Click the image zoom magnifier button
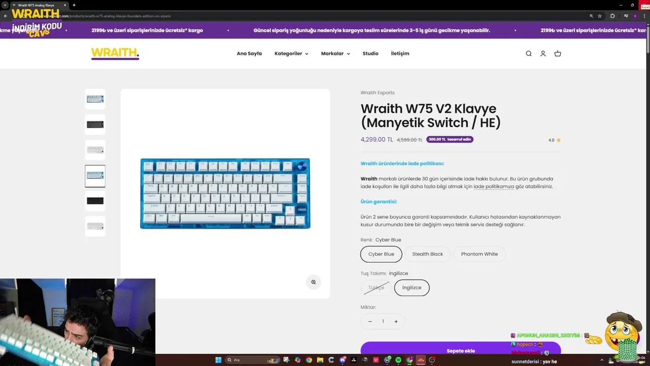 pyautogui.click(x=313, y=282)
